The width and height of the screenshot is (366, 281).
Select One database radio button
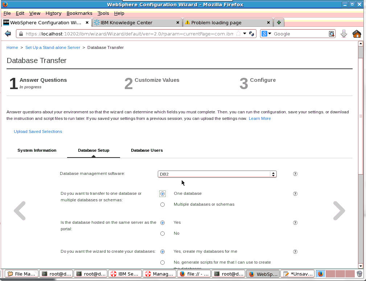163,194
